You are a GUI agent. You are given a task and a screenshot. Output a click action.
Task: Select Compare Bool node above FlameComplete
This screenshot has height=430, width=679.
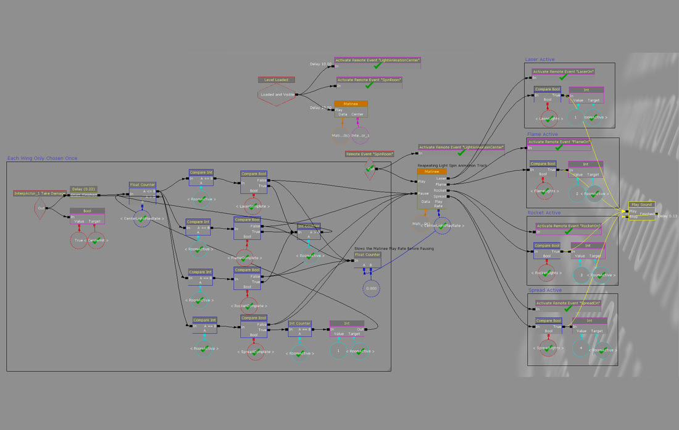coord(248,228)
